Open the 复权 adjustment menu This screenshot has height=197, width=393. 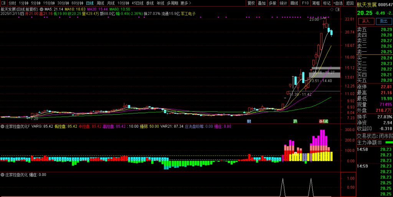pos(251,3)
